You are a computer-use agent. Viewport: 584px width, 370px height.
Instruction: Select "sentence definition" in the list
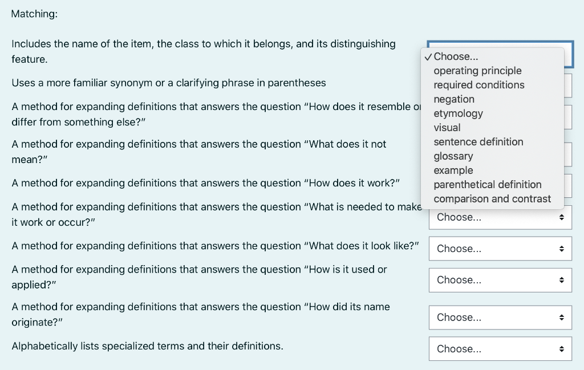coord(478,142)
